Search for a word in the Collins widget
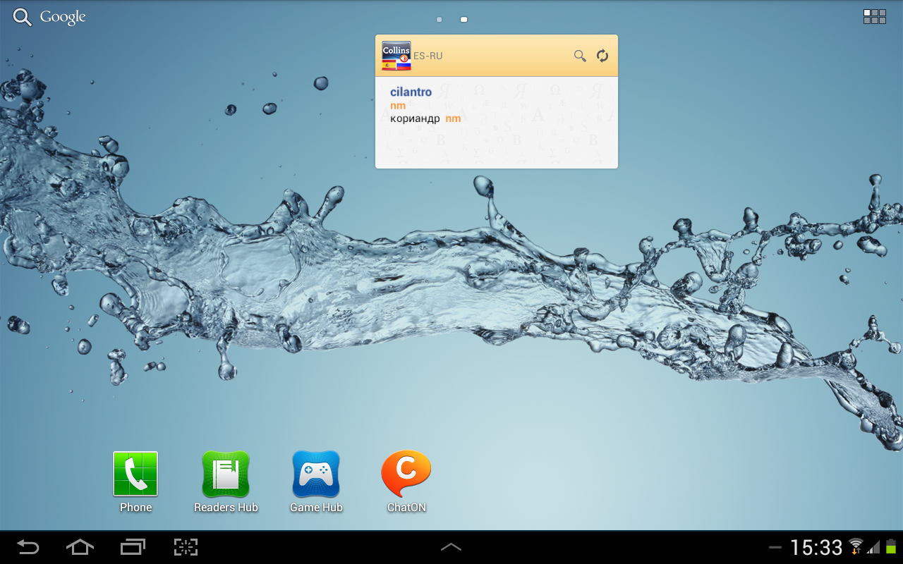 click(580, 56)
